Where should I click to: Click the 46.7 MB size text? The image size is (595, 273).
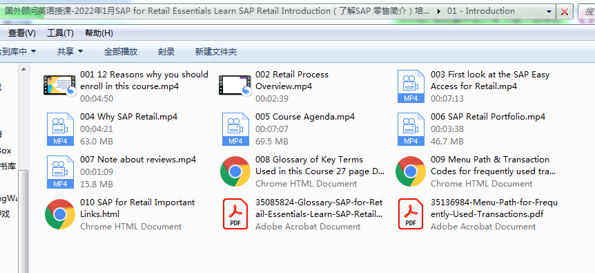447,142
